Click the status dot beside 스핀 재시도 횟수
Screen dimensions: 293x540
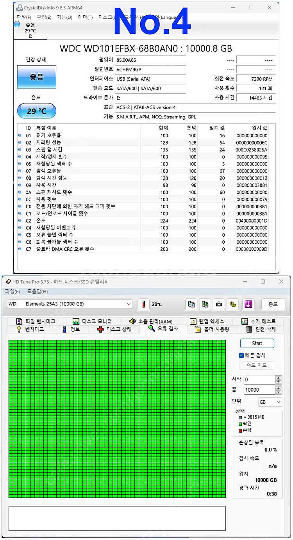pyautogui.click(x=20, y=192)
